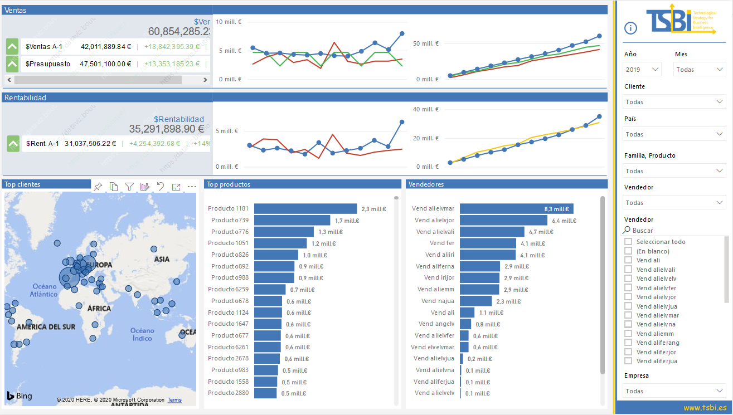The image size is (733, 415).
Task: Click the information icon near logo
Action: tap(630, 28)
